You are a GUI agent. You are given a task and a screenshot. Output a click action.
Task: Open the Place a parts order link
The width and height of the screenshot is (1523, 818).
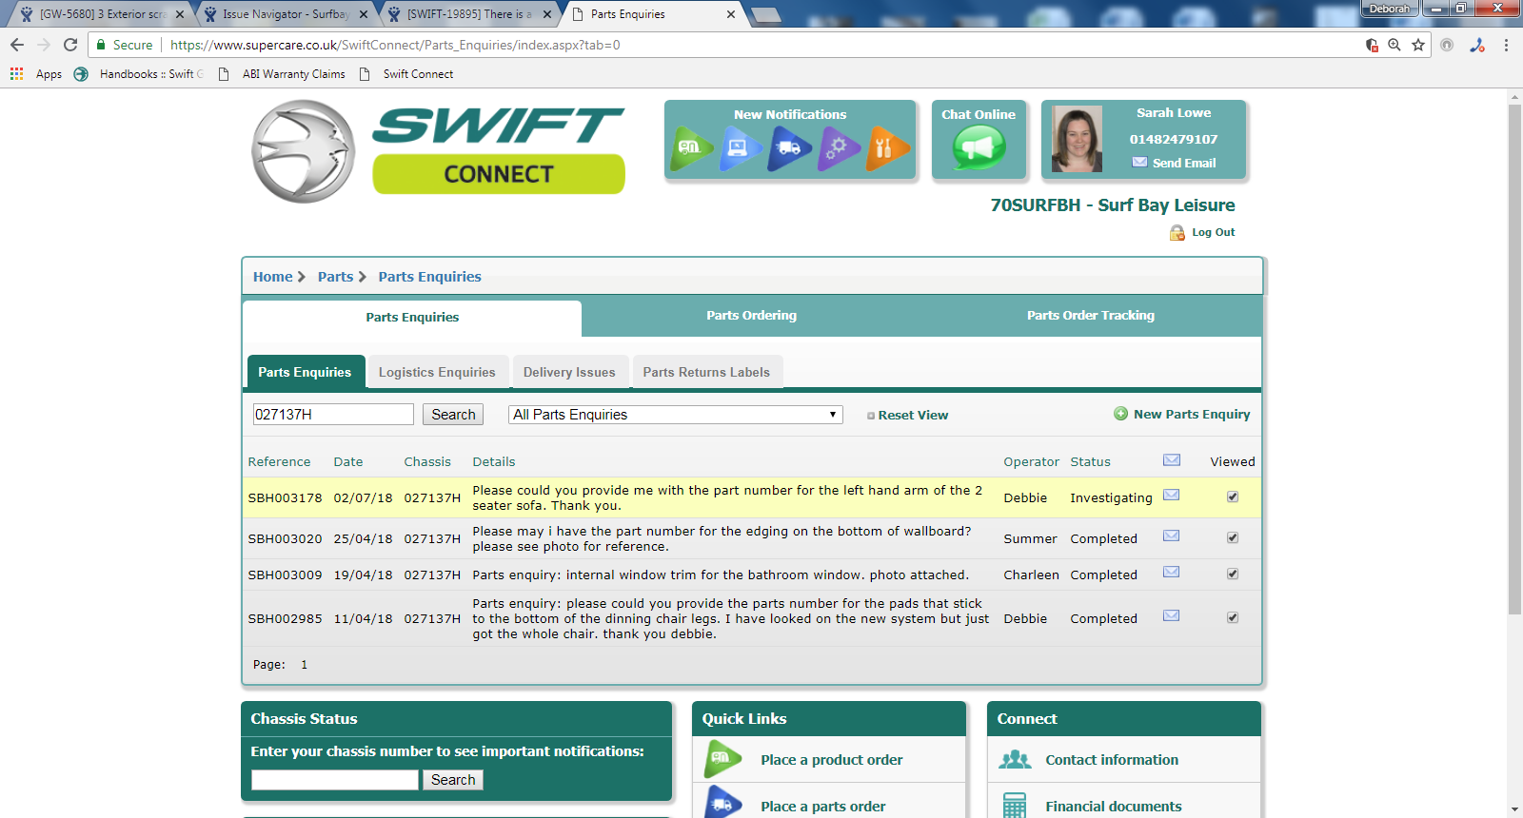click(823, 807)
